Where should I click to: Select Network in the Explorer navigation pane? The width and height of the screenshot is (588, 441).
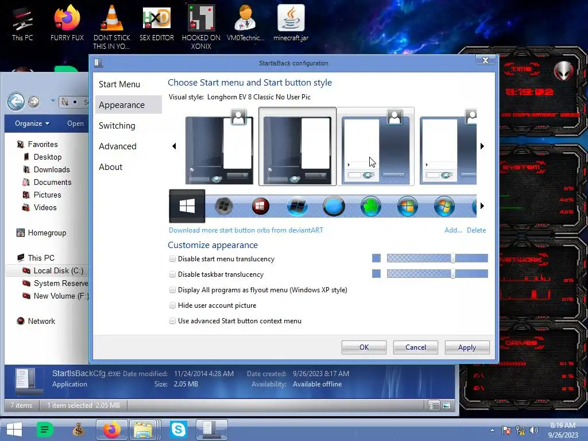pos(41,321)
